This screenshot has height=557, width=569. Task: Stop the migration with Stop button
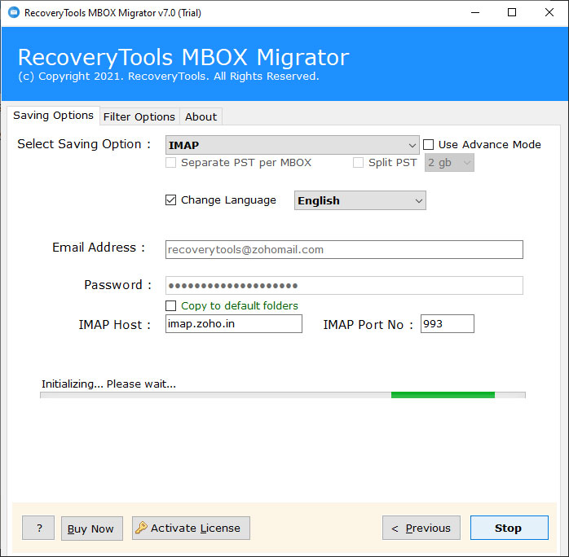pyautogui.click(x=509, y=528)
